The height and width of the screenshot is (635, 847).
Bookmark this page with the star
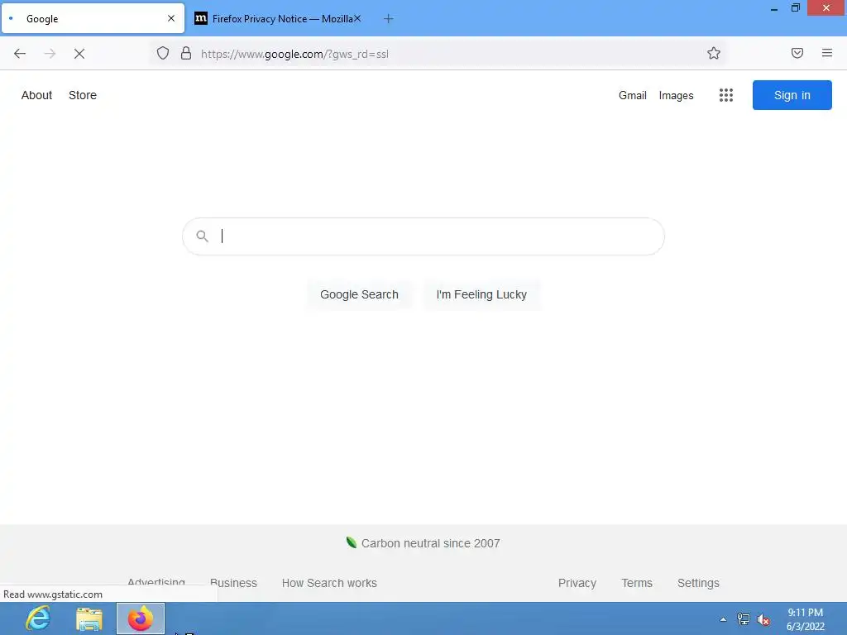(x=714, y=53)
